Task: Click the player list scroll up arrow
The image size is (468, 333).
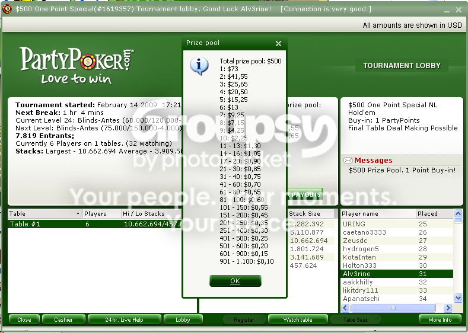Action: 458,213
